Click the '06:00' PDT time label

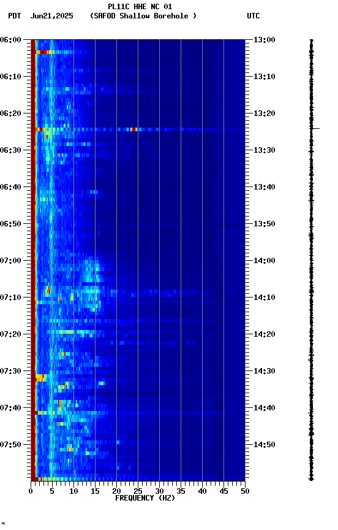click(10, 40)
